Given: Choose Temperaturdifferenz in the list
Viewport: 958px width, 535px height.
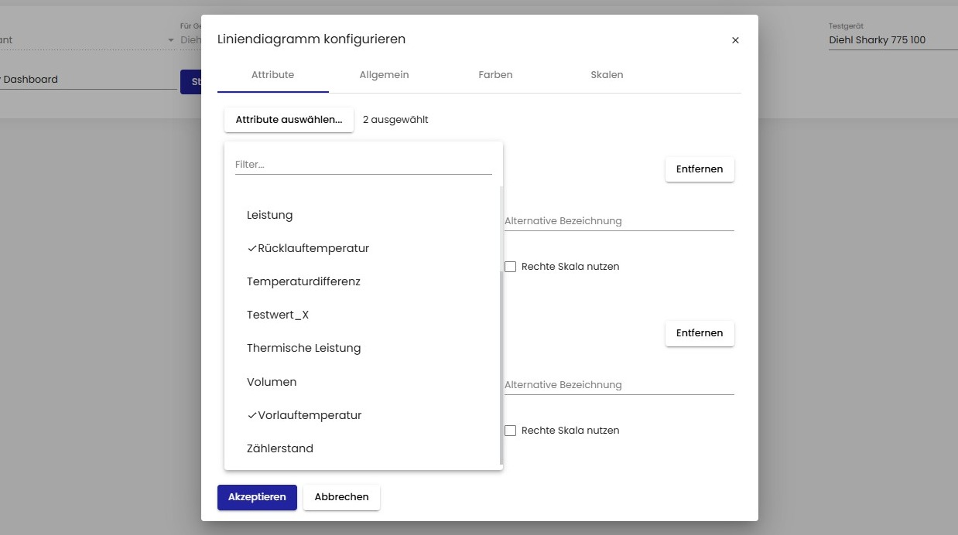Looking at the screenshot, I should [303, 281].
